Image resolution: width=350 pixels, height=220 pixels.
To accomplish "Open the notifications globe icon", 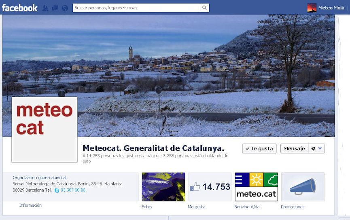I will point(65,8).
